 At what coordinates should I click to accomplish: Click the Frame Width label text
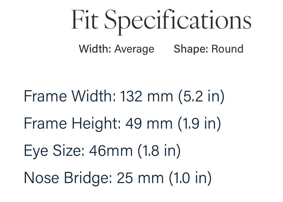tap(70, 96)
